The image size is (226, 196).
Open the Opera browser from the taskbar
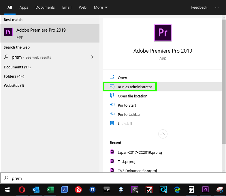pos(22,190)
